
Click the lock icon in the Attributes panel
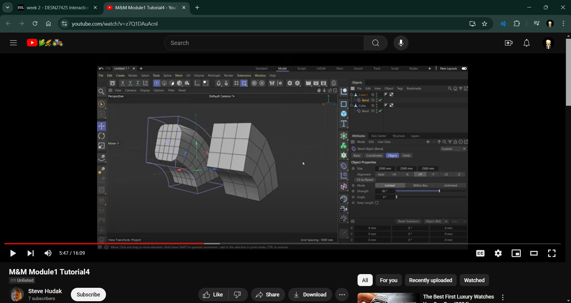click(455, 142)
